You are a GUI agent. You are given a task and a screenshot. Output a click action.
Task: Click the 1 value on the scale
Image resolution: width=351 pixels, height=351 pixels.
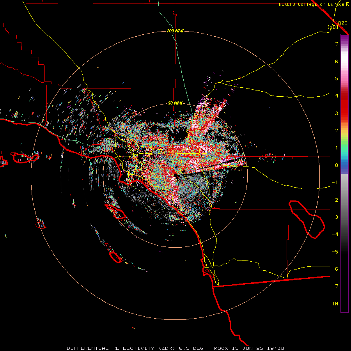pyautogui.click(x=337, y=148)
